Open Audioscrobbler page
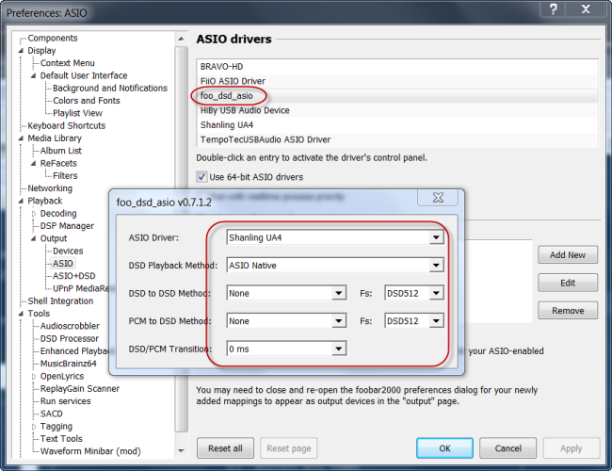Image resolution: width=612 pixels, height=471 pixels. pyautogui.click(x=70, y=326)
